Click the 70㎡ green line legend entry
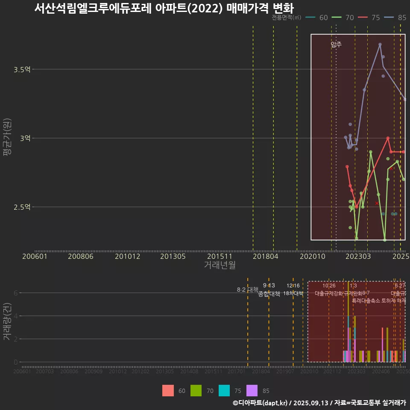The height and width of the screenshot is (410, 410). click(x=343, y=18)
